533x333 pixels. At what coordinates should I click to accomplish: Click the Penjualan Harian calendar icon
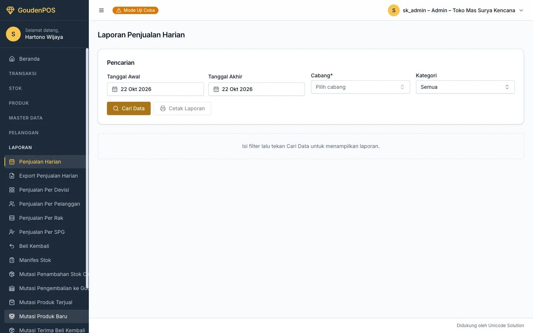tap(12, 162)
